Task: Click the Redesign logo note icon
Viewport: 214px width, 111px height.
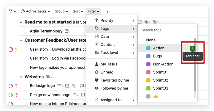Action: tap(67, 86)
